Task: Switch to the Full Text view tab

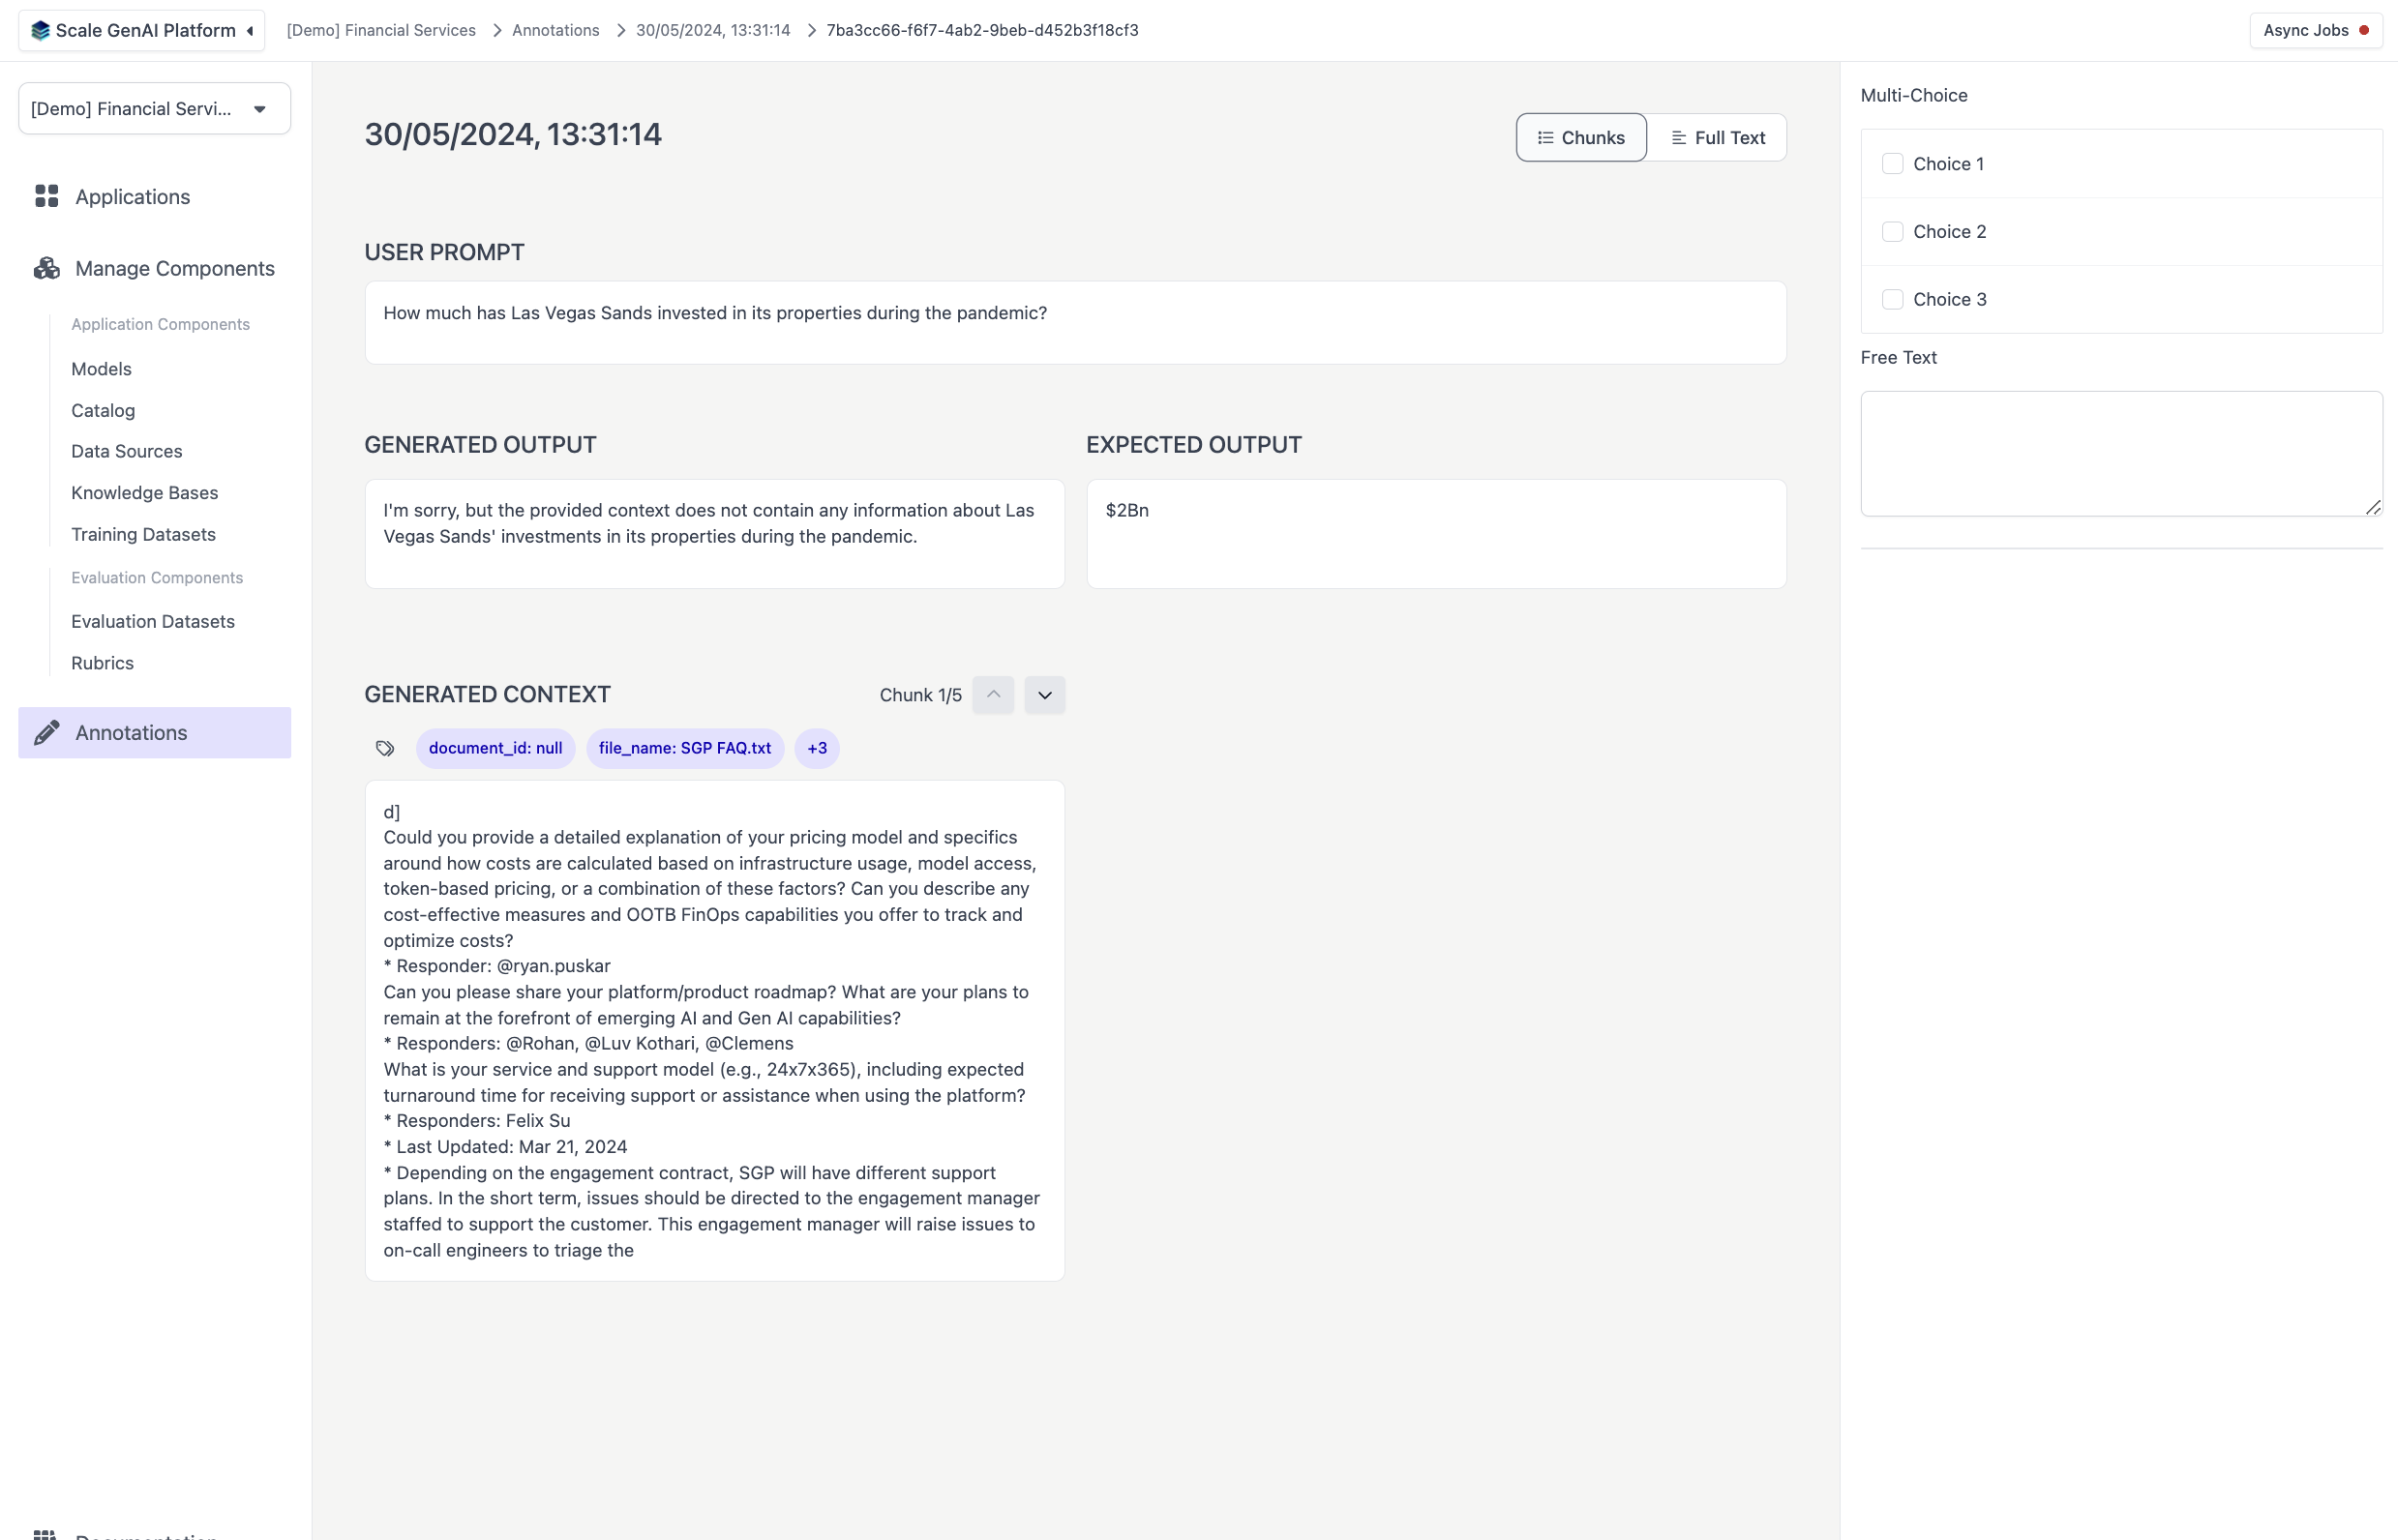Action: tap(1717, 138)
